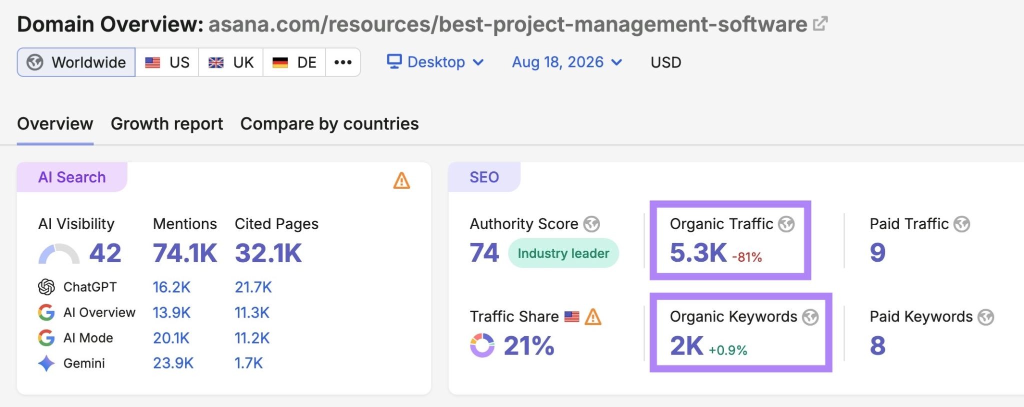Click the globe icon next to Authority Score
Viewport: 1024px width, 407px height.
coord(591,224)
